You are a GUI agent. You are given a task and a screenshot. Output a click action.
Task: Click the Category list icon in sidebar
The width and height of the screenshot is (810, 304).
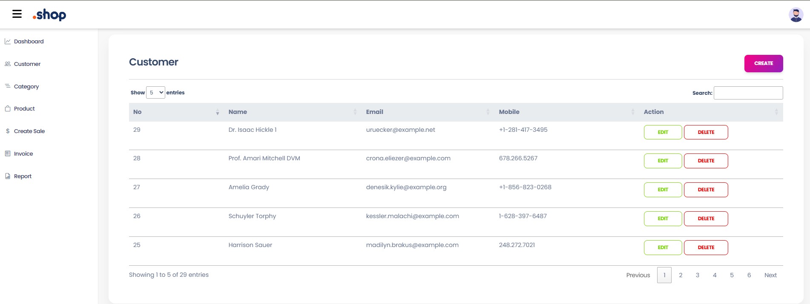point(8,86)
